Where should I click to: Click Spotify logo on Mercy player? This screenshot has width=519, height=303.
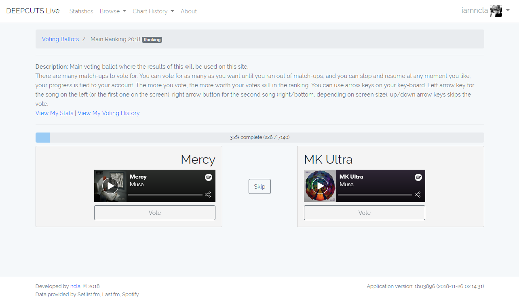pyautogui.click(x=209, y=177)
